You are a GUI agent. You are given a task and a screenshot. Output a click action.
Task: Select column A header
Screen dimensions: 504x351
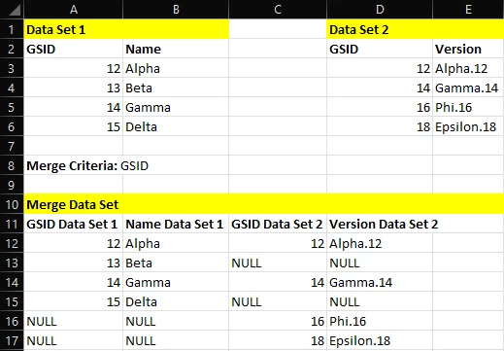coord(74,10)
